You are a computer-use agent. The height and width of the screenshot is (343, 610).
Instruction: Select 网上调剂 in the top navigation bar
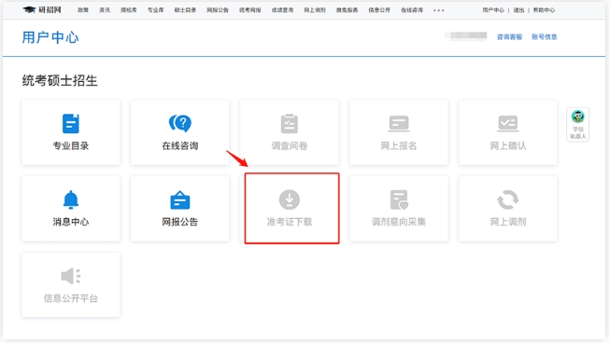pos(315,10)
